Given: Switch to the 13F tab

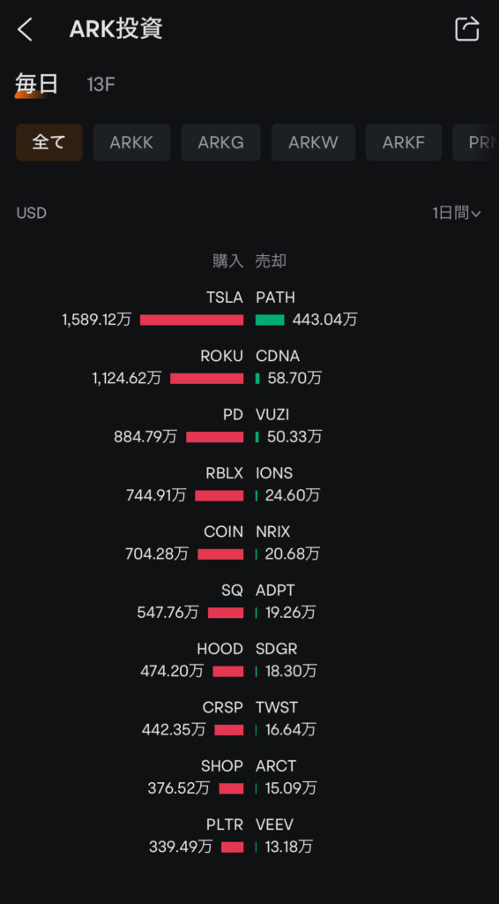Looking at the screenshot, I should tap(101, 85).
